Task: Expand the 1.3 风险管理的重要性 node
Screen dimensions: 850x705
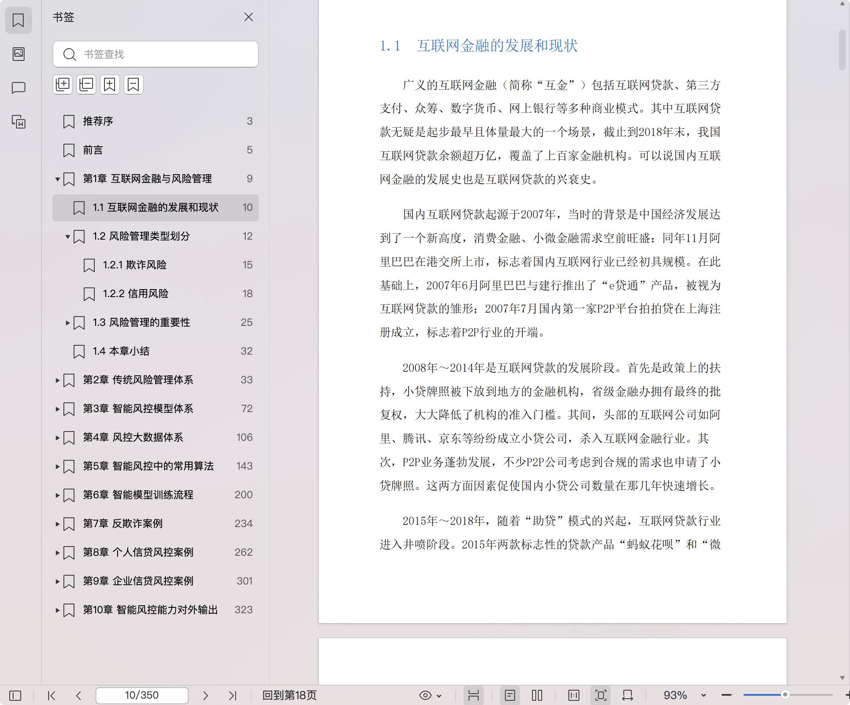Action: coord(68,323)
